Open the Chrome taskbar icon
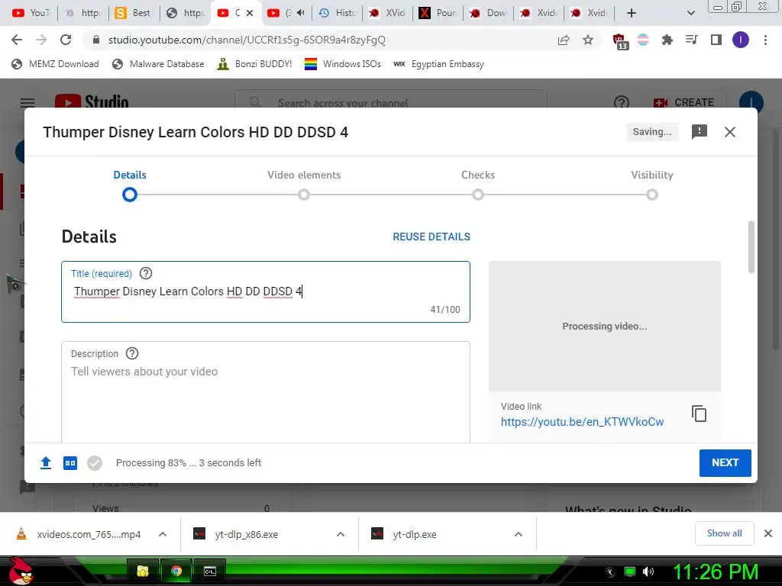Image resolution: width=782 pixels, height=586 pixels. 176,571
